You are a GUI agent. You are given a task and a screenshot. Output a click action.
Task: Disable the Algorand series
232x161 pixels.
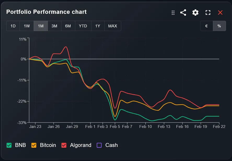[65, 145]
